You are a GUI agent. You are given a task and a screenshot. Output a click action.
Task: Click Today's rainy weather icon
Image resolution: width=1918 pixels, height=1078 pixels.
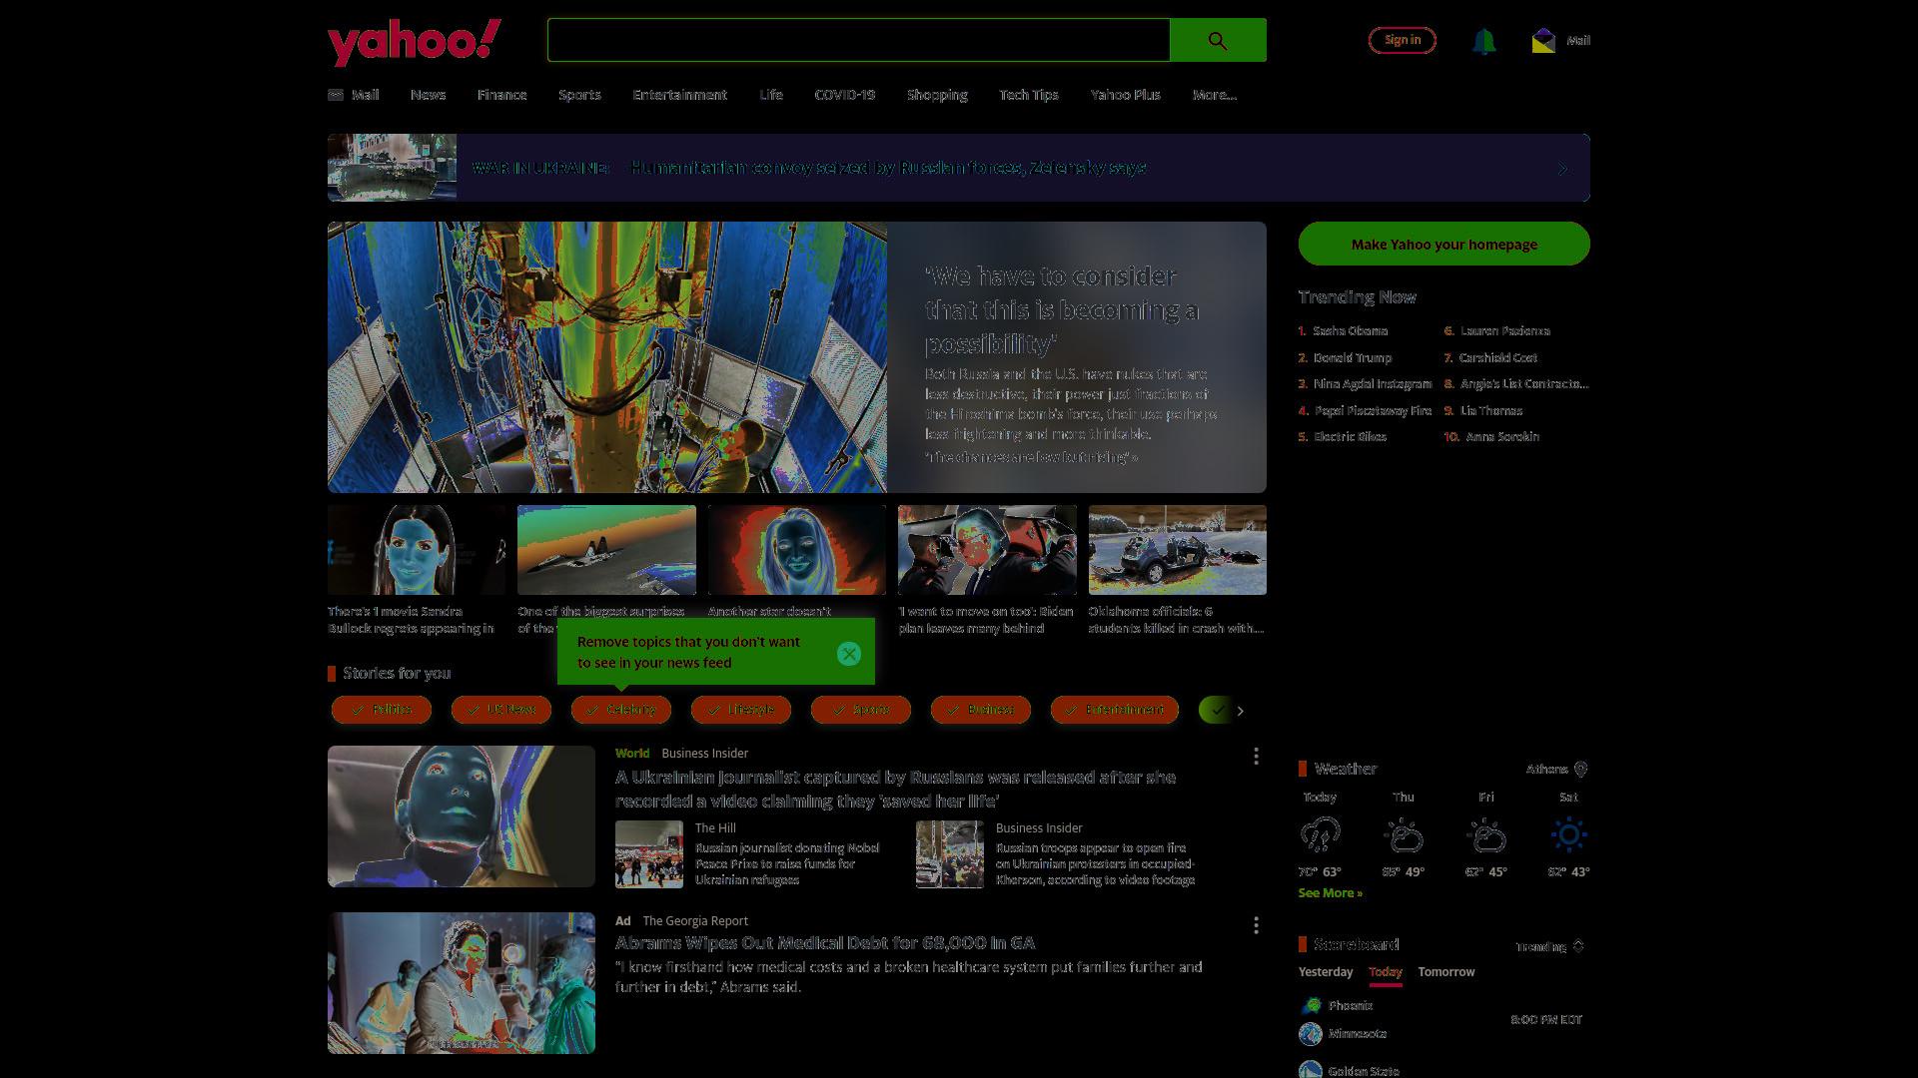[x=1320, y=834]
